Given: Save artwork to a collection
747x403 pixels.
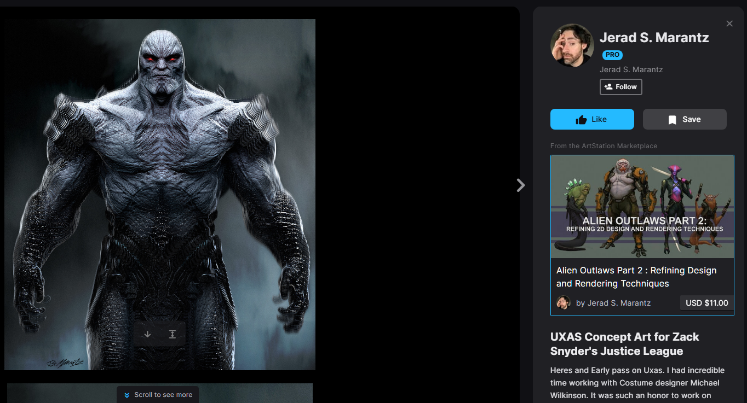Looking at the screenshot, I should pos(685,119).
